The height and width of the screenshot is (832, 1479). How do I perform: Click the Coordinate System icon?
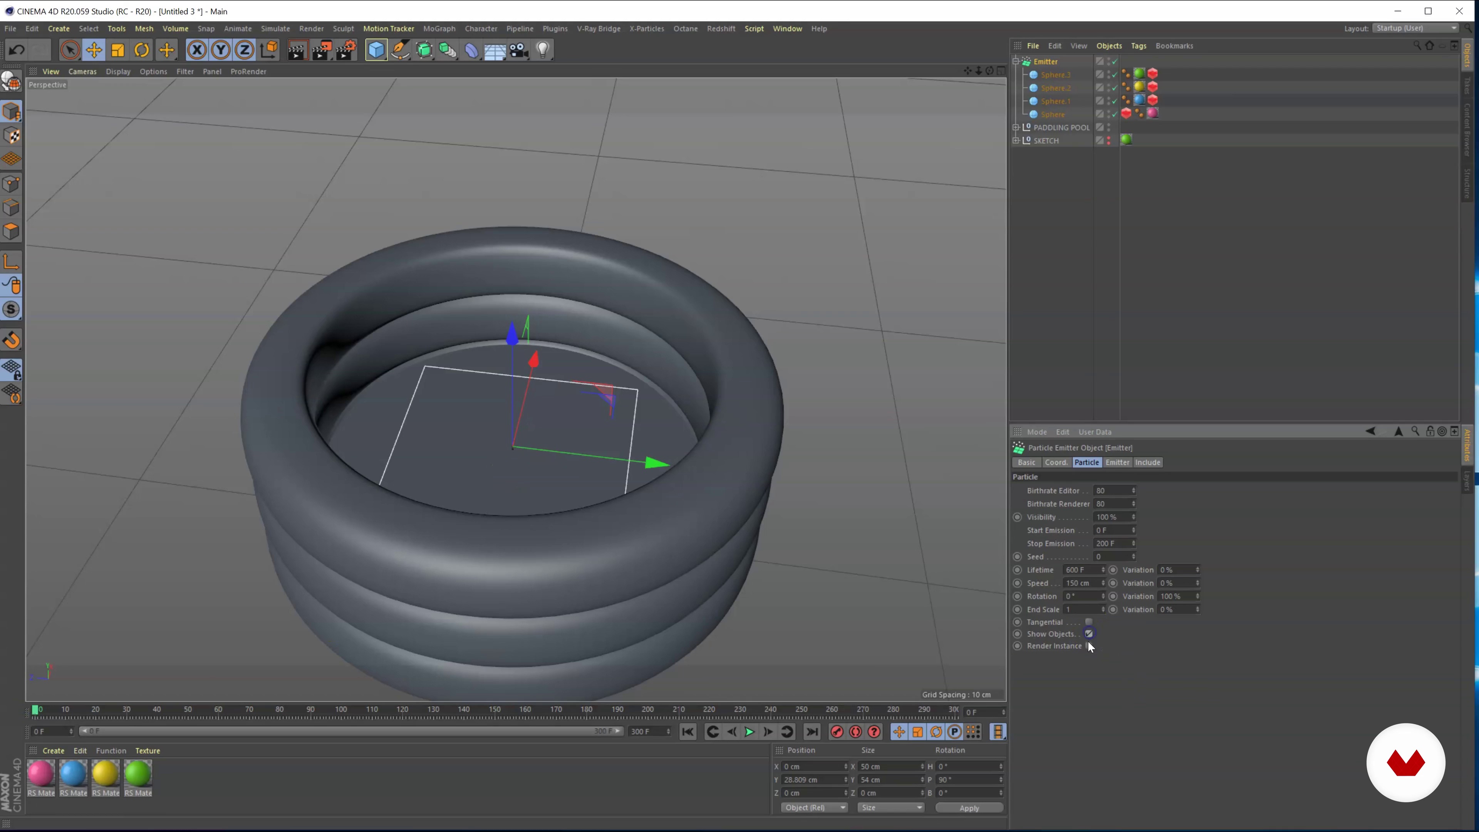[269, 50]
